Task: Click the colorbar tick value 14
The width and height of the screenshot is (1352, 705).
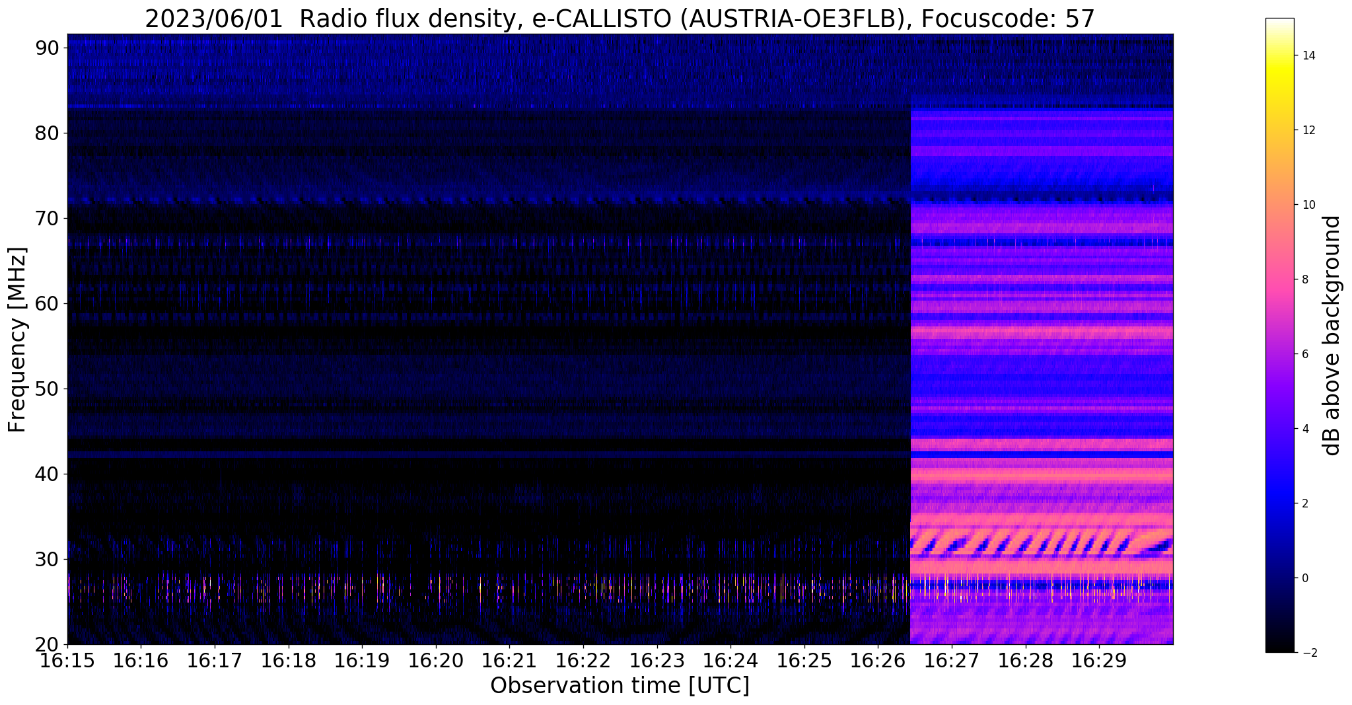Action: [x=1308, y=56]
